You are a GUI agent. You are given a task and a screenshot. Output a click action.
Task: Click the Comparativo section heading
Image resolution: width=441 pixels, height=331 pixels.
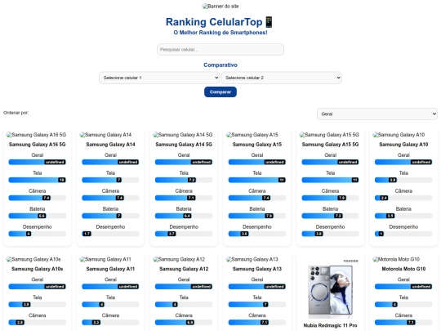[220, 65]
